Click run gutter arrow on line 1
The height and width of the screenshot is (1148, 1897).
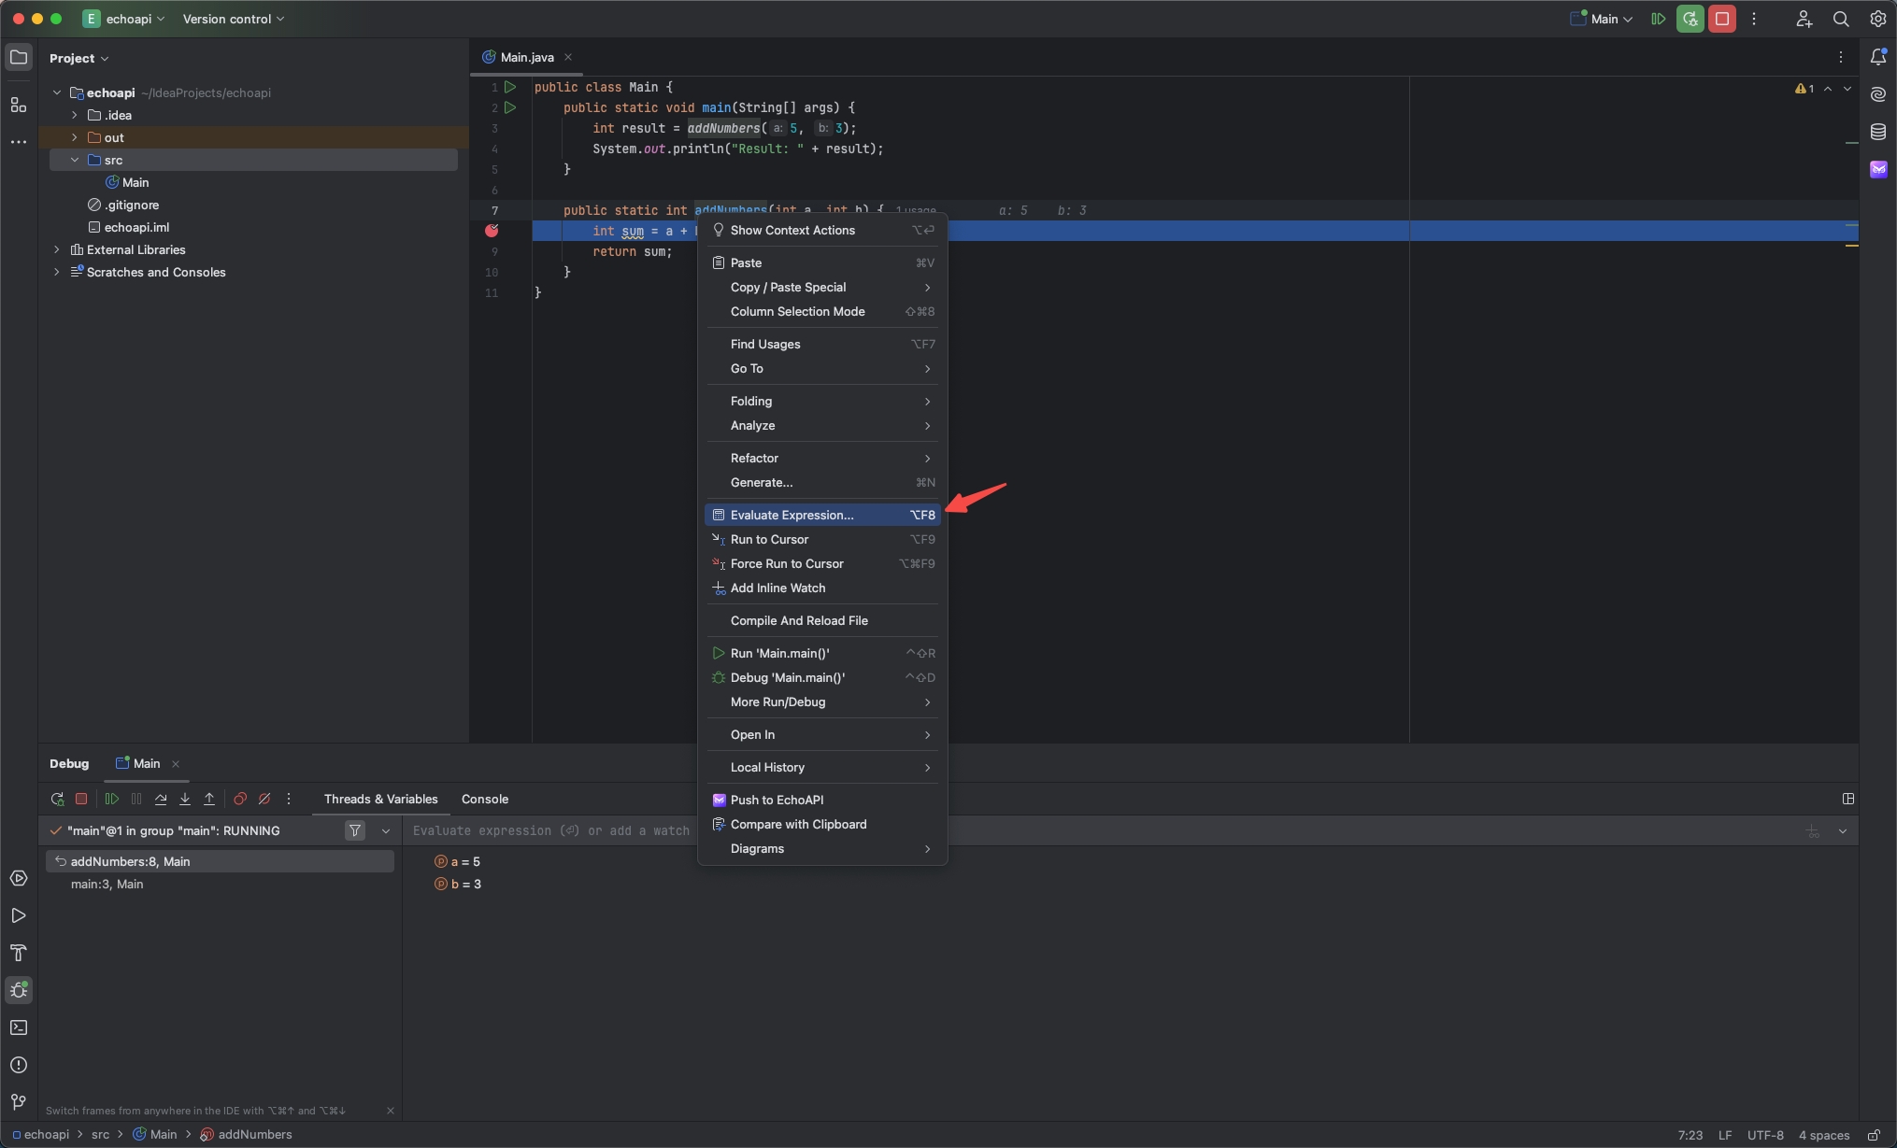click(x=510, y=87)
